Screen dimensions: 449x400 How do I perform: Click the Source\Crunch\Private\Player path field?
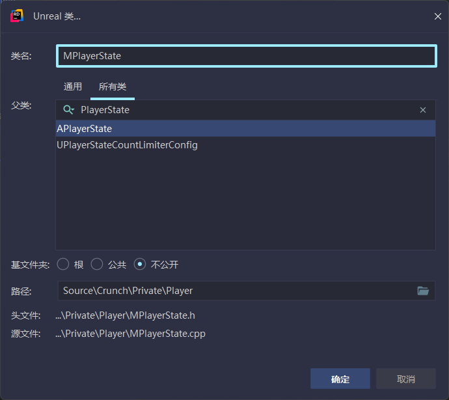247,291
